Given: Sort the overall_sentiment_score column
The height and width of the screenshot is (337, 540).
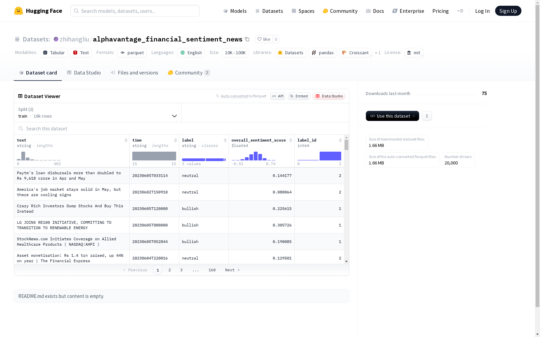Looking at the screenshot, I should pyautogui.click(x=291, y=140).
